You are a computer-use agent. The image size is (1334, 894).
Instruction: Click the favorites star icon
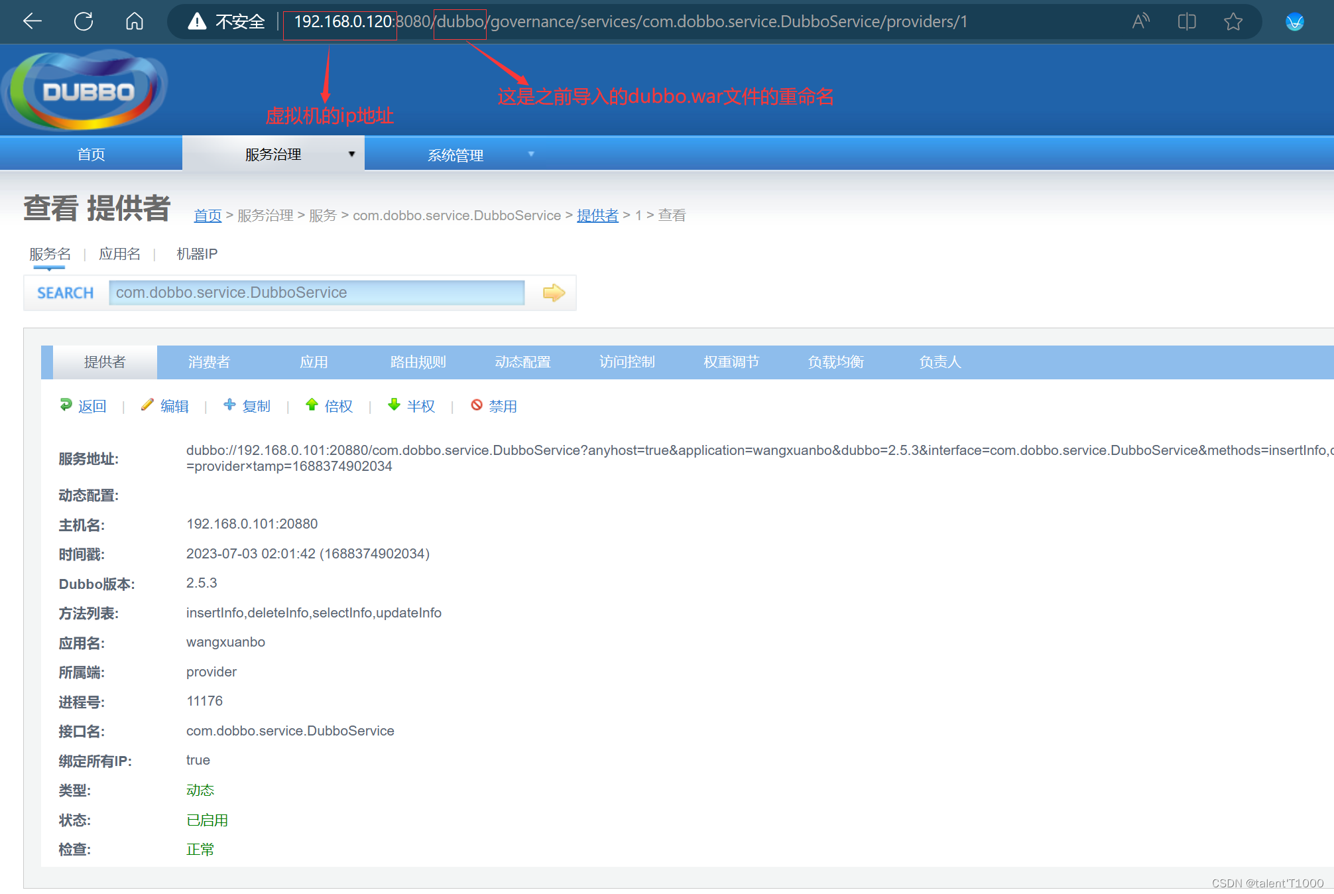click(x=1233, y=21)
